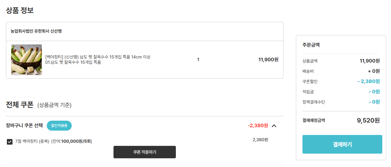Click the product price 11,900원 in item row
Viewport: 391px width, 167px height.
coord(268,60)
